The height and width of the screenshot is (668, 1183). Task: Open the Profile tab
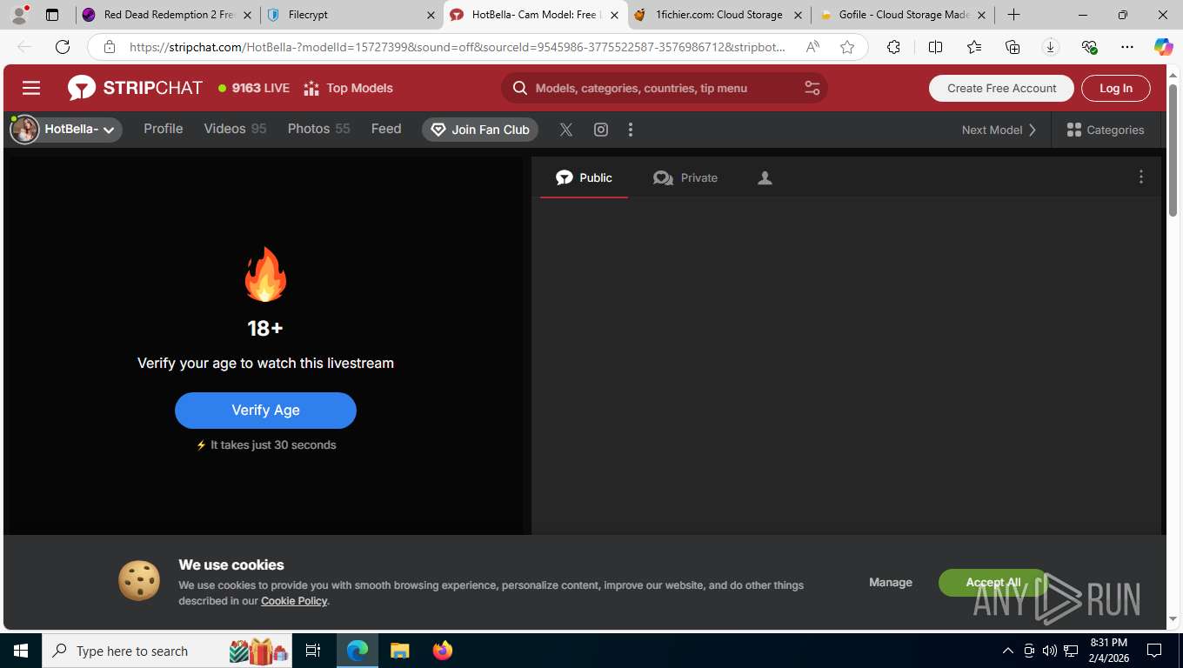[164, 129]
